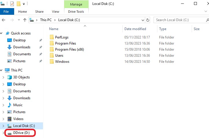Click the DDrive (D:) drive in sidebar
209x138 pixels.
(x=21, y=133)
